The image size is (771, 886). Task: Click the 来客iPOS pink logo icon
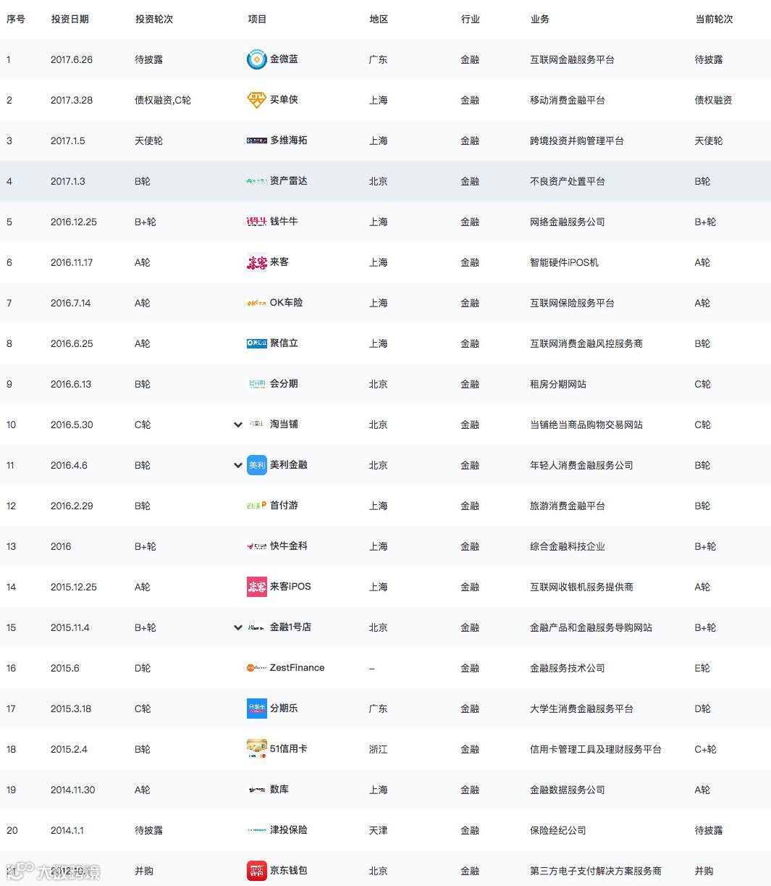(257, 587)
